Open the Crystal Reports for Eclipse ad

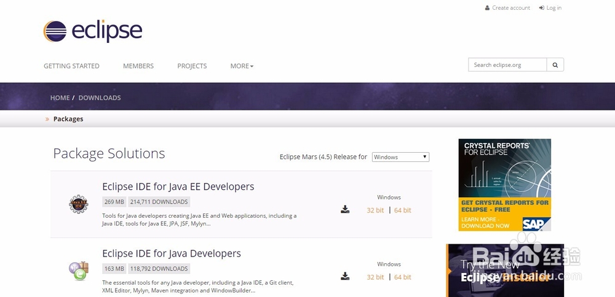click(504, 185)
